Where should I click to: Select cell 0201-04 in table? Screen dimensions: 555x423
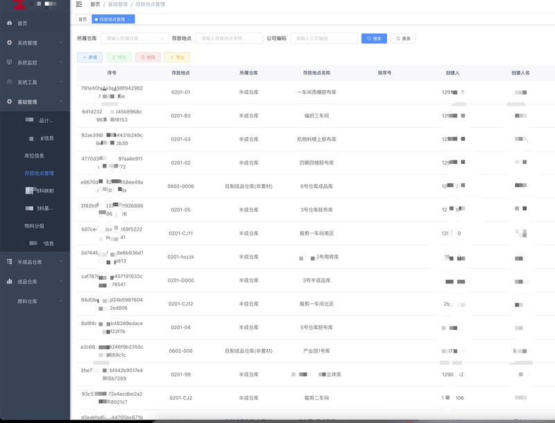coord(181,327)
